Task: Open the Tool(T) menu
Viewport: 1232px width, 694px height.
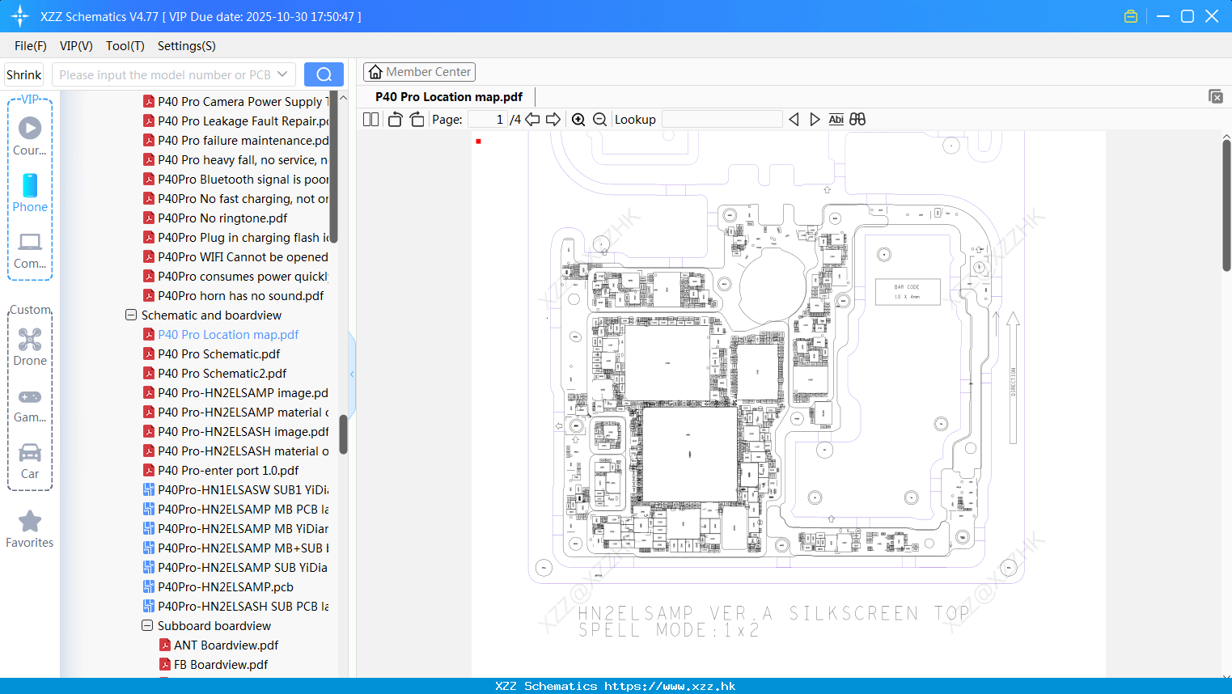Action: click(x=125, y=46)
